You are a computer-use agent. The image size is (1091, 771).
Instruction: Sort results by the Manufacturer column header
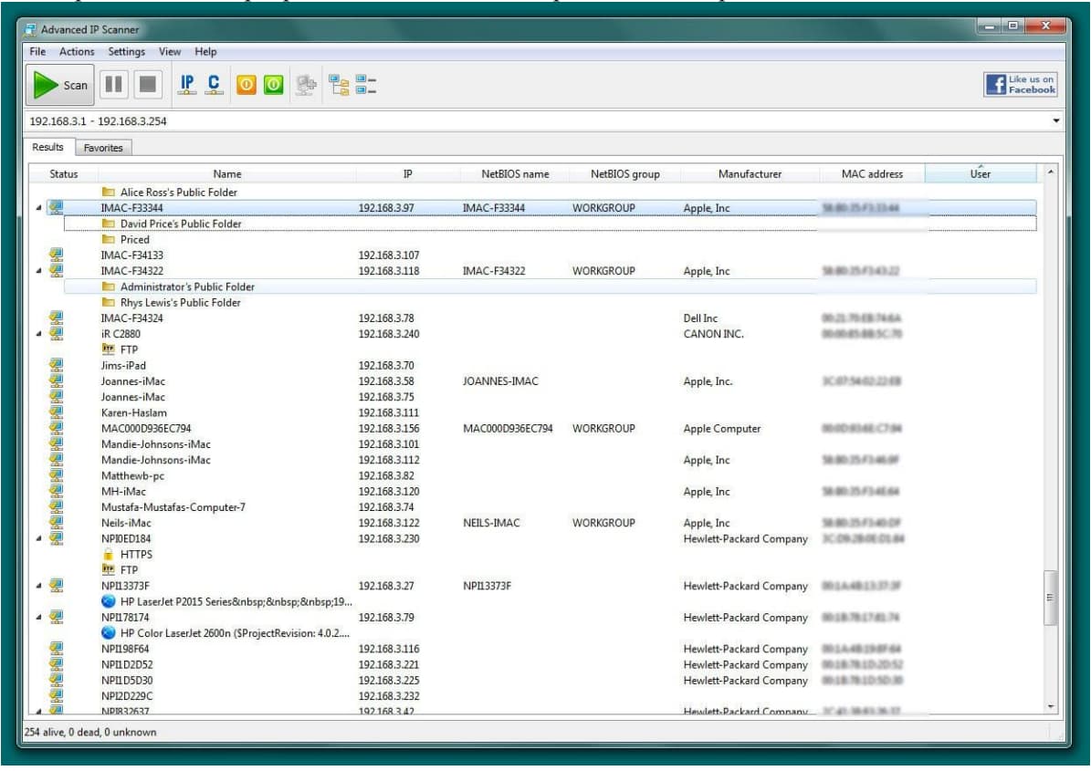click(749, 173)
